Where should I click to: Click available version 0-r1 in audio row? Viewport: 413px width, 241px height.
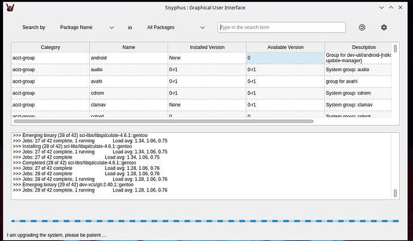coord(286,70)
